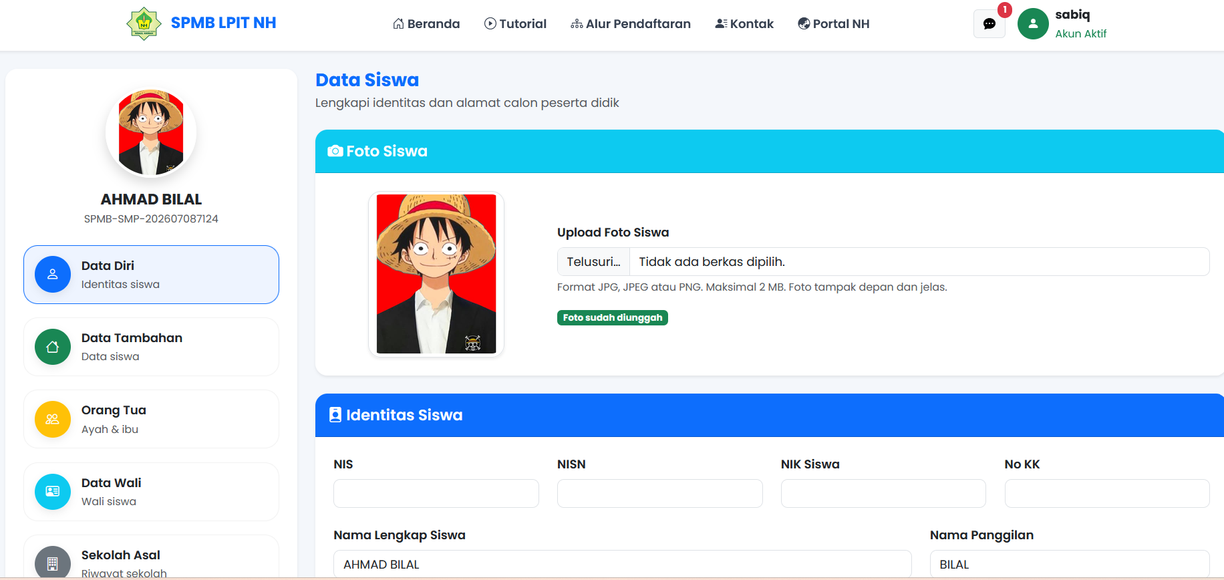The height and width of the screenshot is (580, 1224).
Task: Select the Data Diri sidebar section
Action: click(x=151, y=275)
